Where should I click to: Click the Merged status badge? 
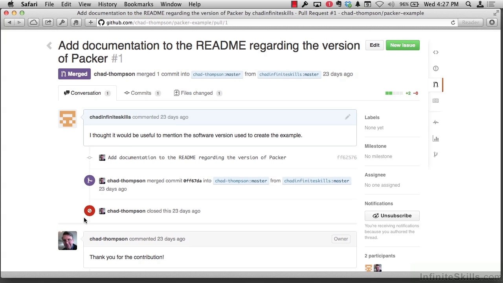[74, 74]
